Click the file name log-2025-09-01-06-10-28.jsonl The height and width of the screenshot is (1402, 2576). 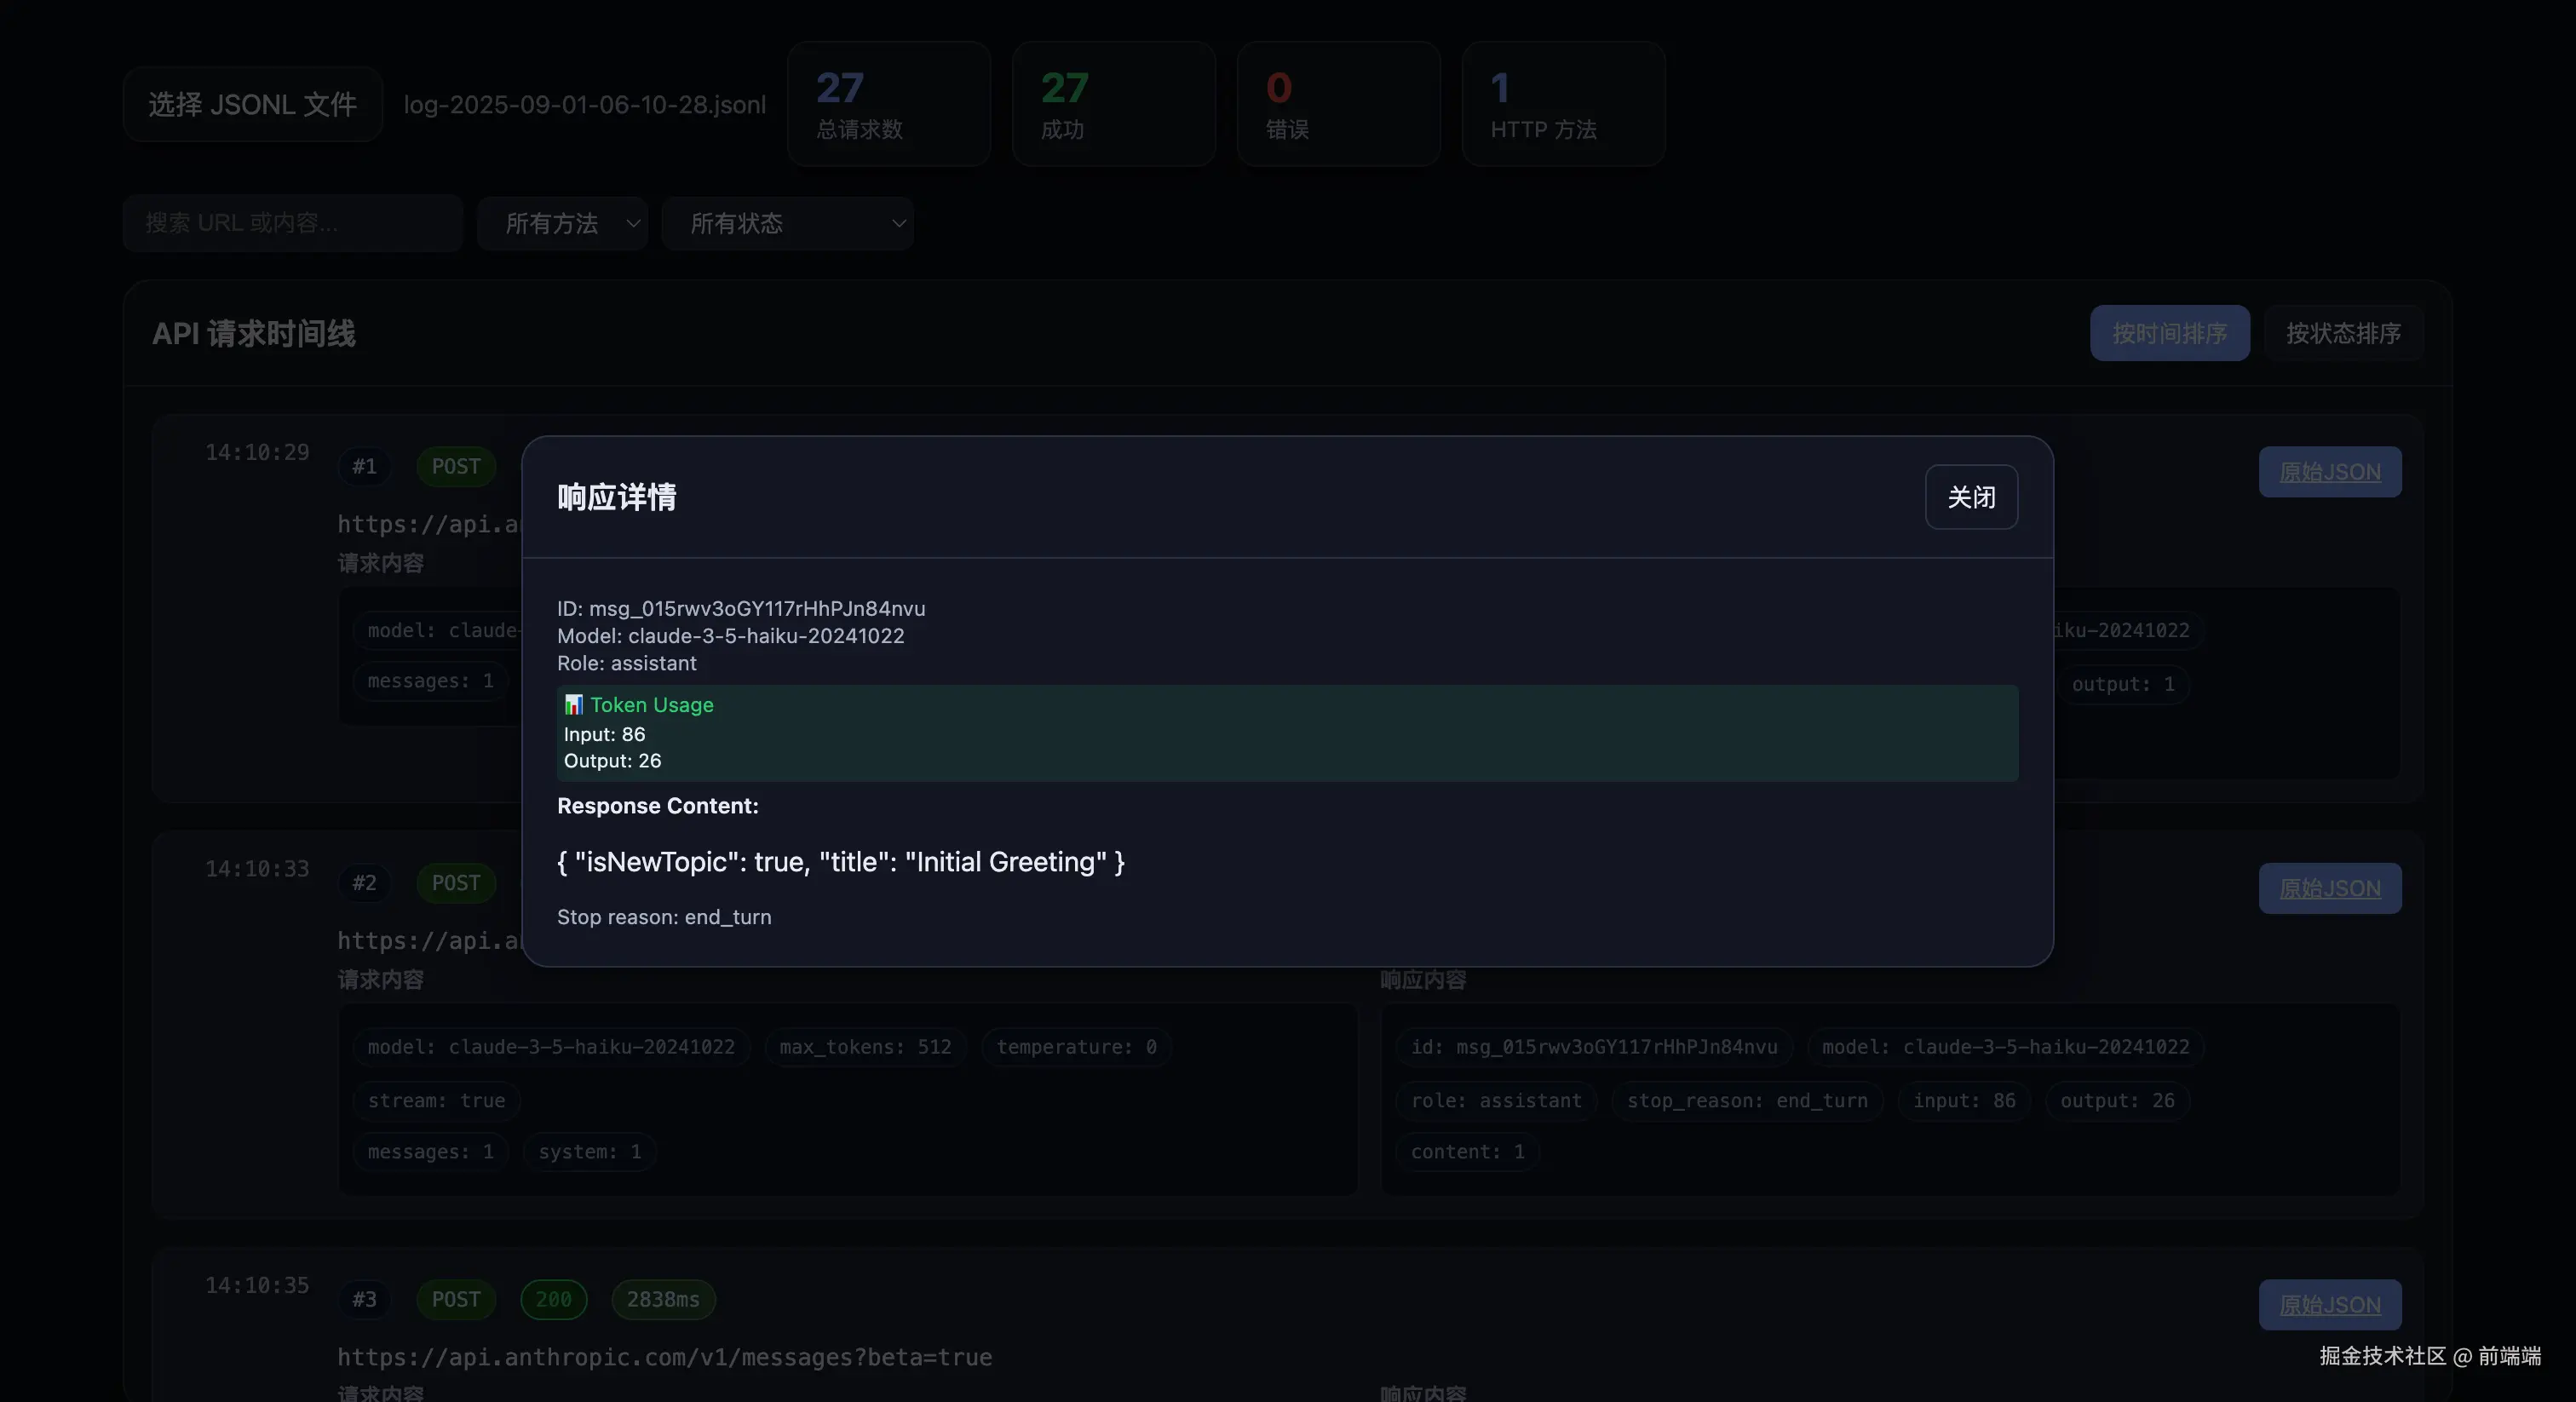pyautogui.click(x=585, y=105)
